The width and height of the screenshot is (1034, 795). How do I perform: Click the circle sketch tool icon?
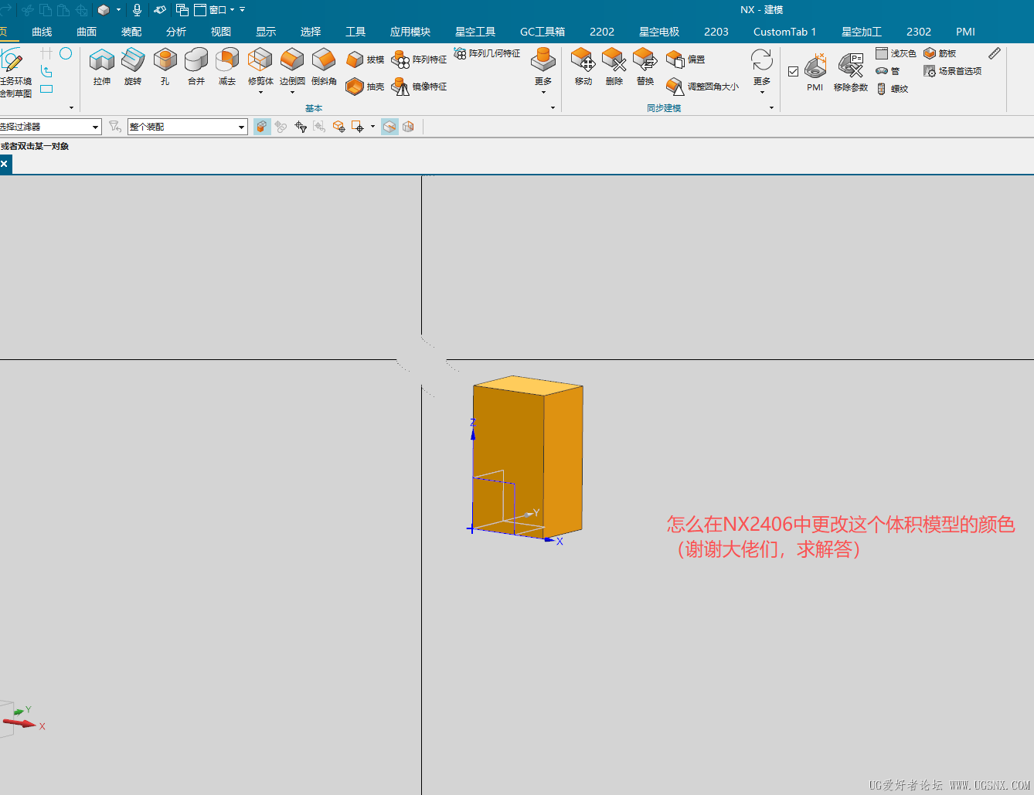[66, 53]
